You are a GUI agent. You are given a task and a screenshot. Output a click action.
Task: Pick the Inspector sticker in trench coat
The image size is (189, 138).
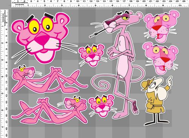157,101
